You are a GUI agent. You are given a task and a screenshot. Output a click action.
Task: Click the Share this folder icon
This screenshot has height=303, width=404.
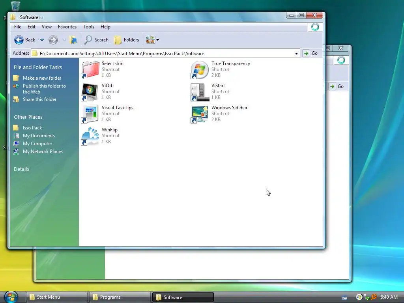click(16, 99)
